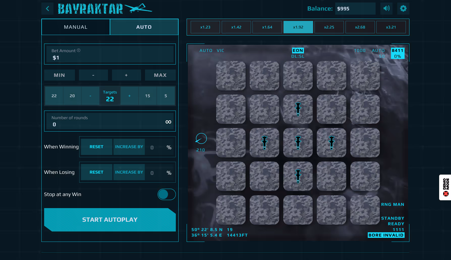Select first camo tile in second row
The width and height of the screenshot is (451, 260).
pyautogui.click(x=231, y=109)
